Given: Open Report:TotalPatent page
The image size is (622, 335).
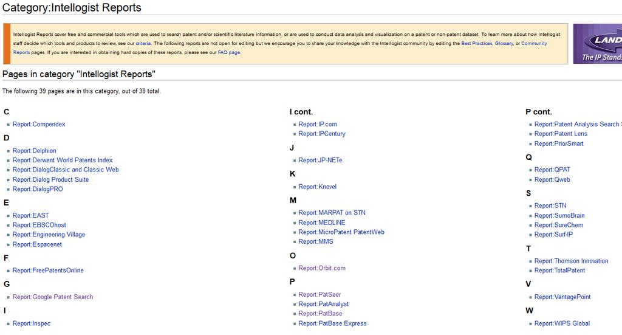Looking at the screenshot, I should 559,271.
